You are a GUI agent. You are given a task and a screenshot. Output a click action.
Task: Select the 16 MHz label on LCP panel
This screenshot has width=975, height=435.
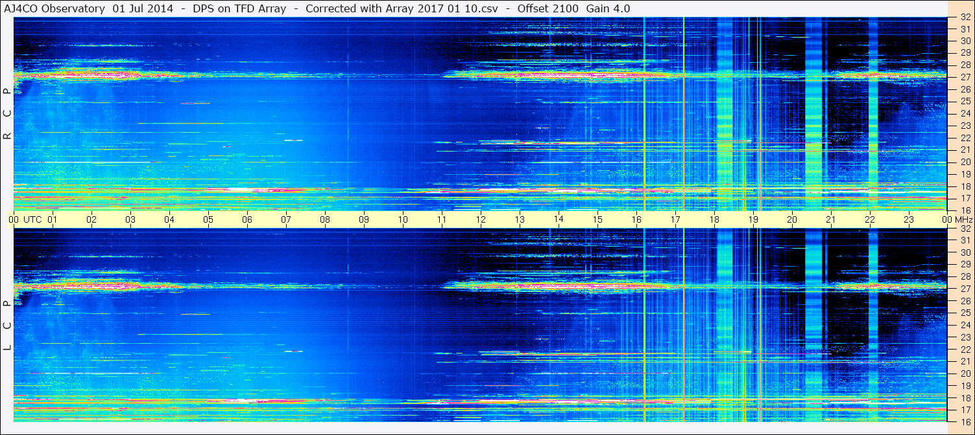pos(965,421)
